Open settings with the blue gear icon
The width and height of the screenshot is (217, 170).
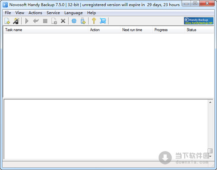coord(74,21)
